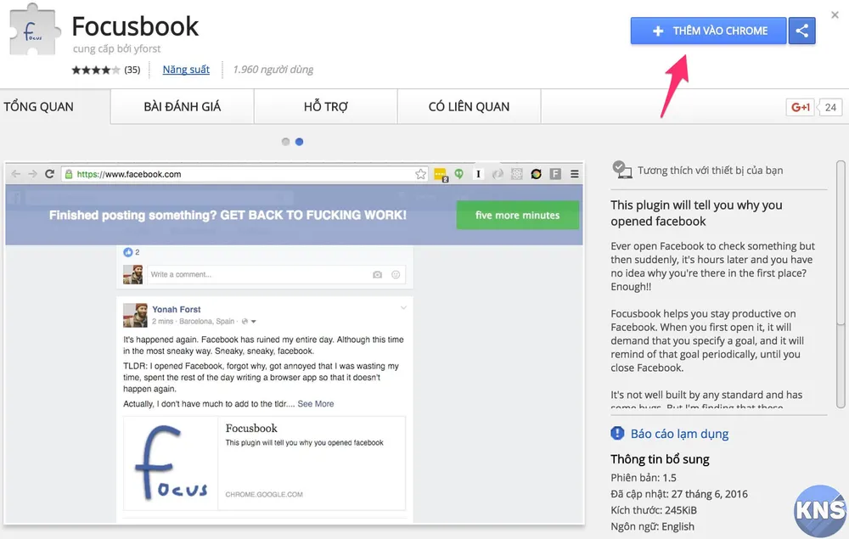This screenshot has height=539, width=849.
Task: Click the bookmark star in the address bar
Action: [x=420, y=173]
